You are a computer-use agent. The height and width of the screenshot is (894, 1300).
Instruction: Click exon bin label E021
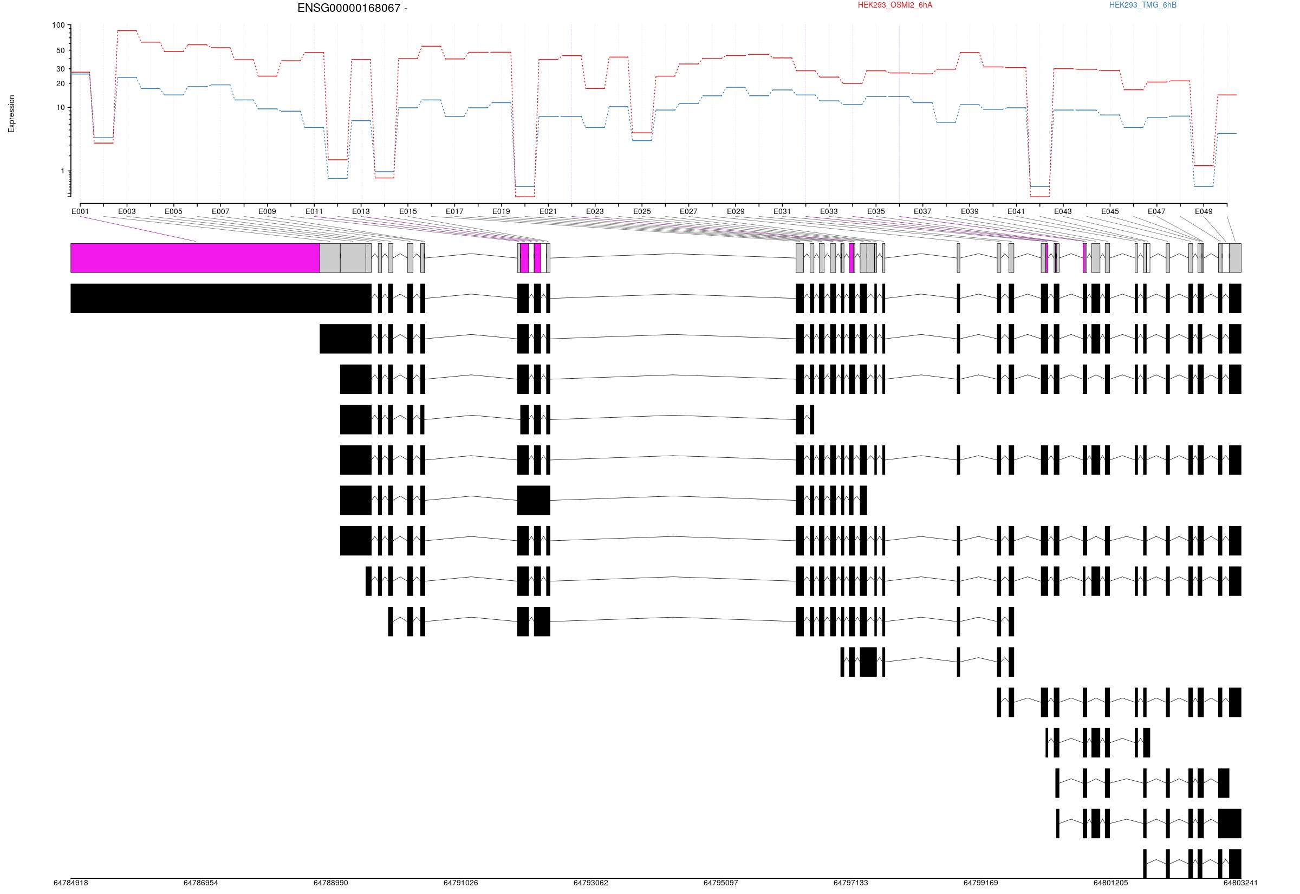pyautogui.click(x=548, y=211)
